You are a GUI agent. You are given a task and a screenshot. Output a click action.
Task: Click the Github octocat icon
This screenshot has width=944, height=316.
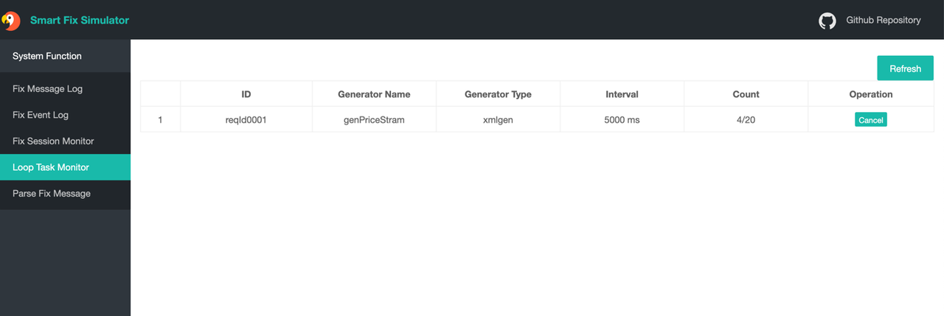coord(827,21)
